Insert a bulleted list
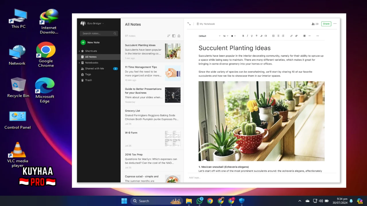 coord(278,36)
